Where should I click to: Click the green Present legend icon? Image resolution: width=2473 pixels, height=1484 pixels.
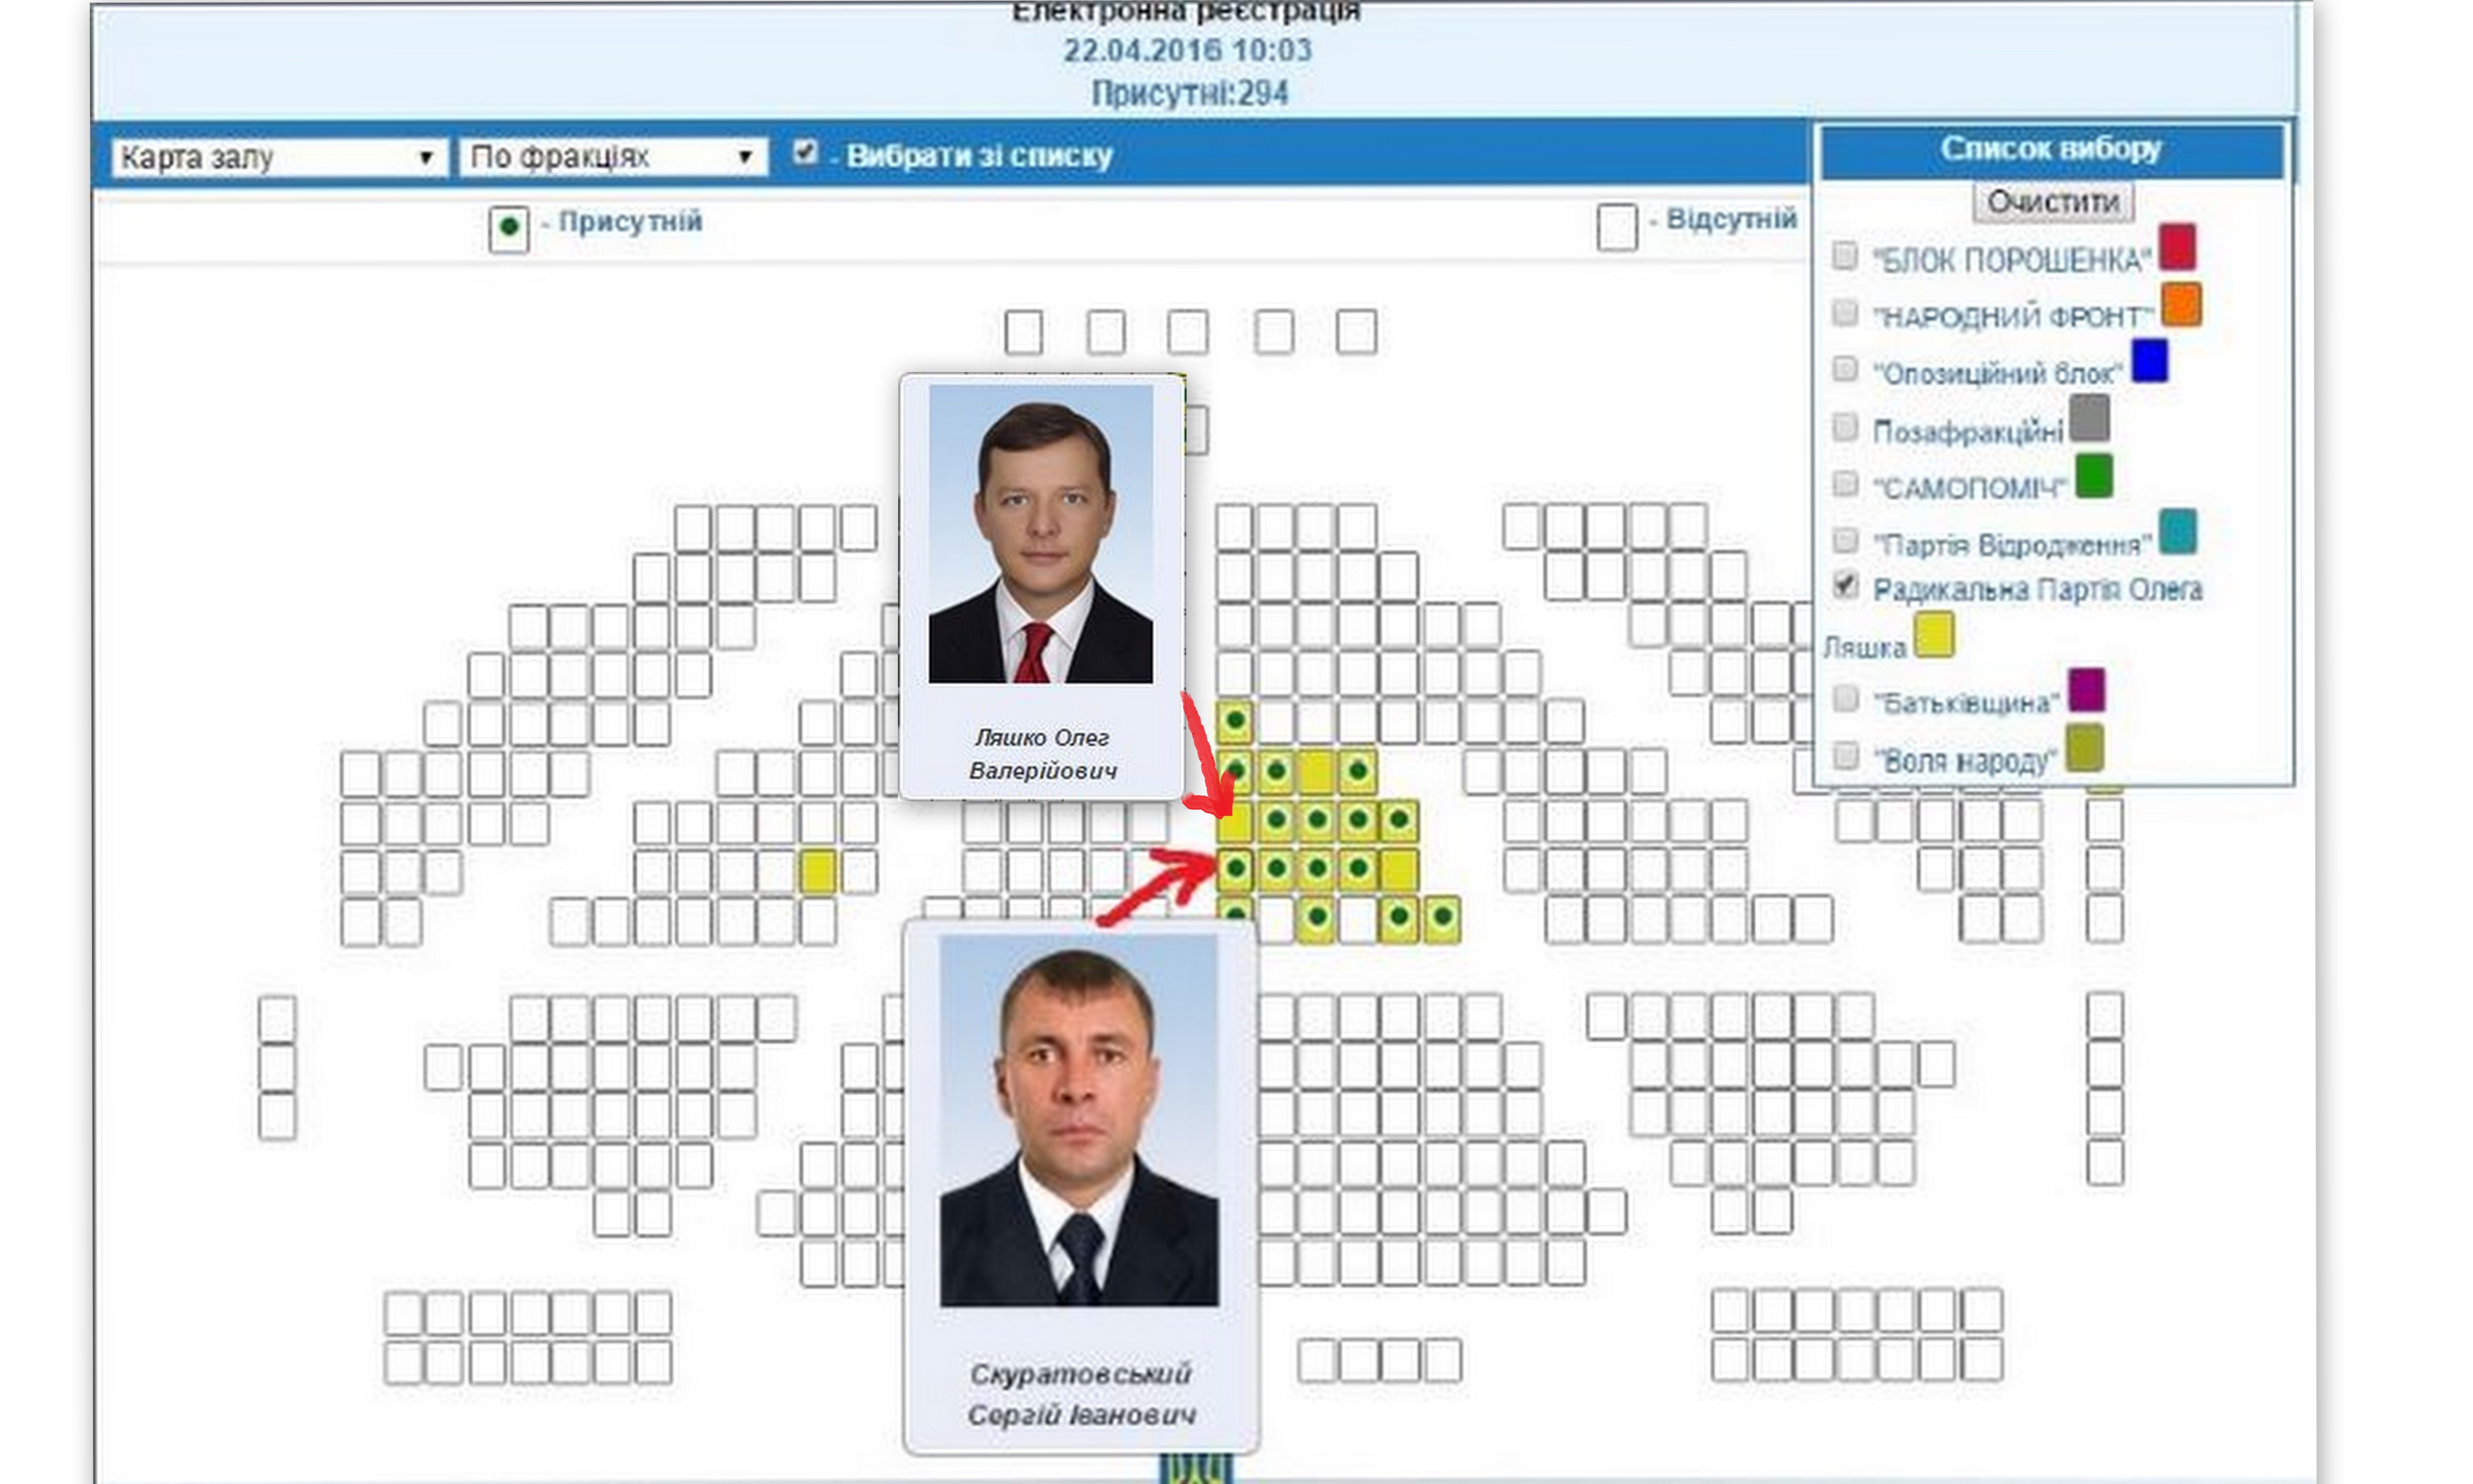point(509,228)
